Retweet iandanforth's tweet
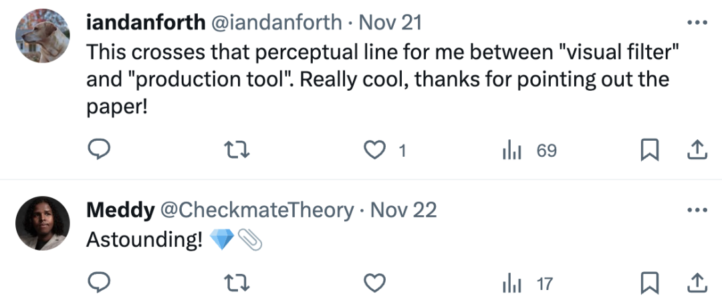Viewport: 722px width, 306px height. (x=238, y=151)
